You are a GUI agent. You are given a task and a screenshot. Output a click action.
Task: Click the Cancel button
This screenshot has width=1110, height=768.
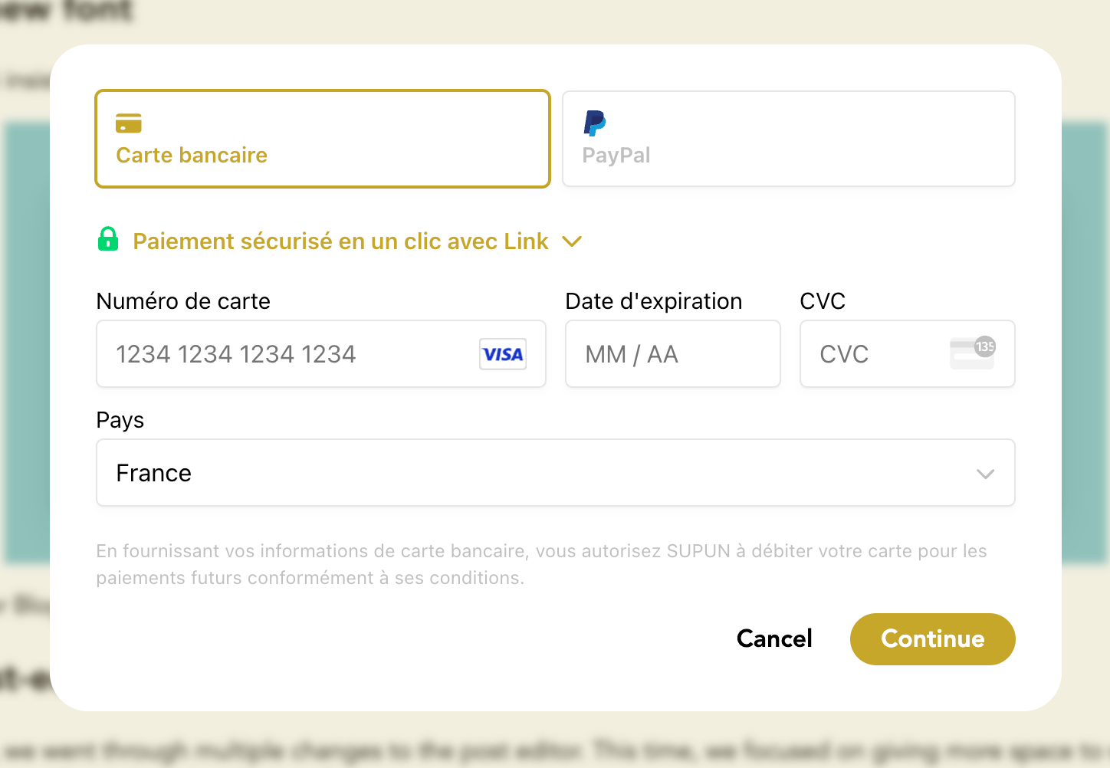pos(774,638)
